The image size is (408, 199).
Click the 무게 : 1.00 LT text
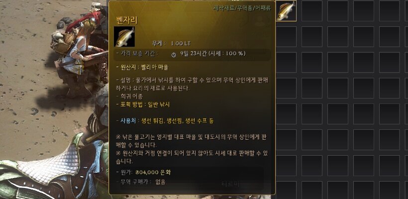171,43
